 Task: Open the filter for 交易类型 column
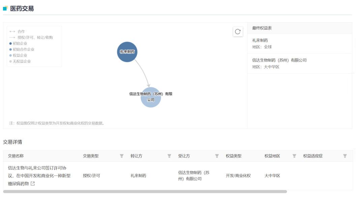[x=122, y=156]
